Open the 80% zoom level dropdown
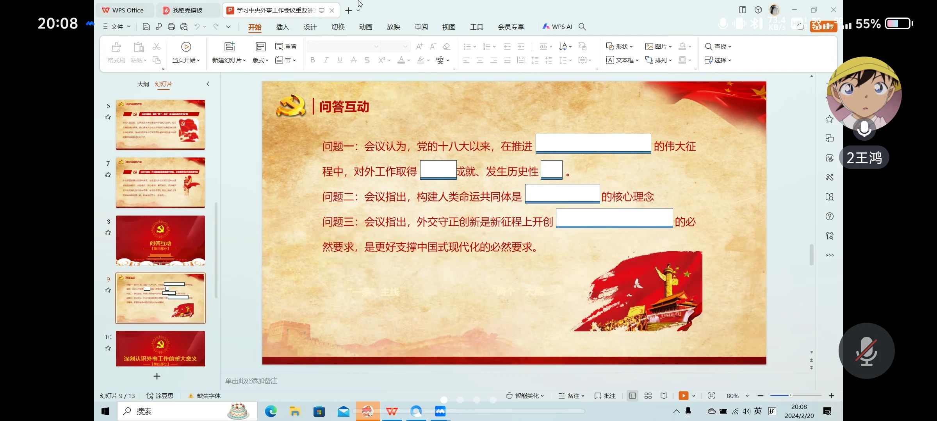This screenshot has height=421, width=937. point(747,396)
